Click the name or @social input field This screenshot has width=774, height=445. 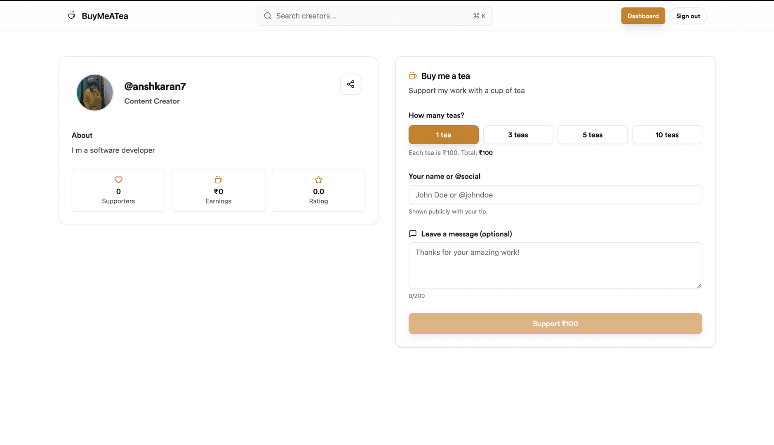point(555,194)
